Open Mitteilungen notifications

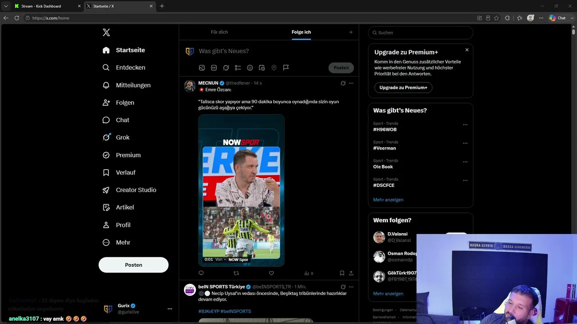pyautogui.click(x=127, y=85)
